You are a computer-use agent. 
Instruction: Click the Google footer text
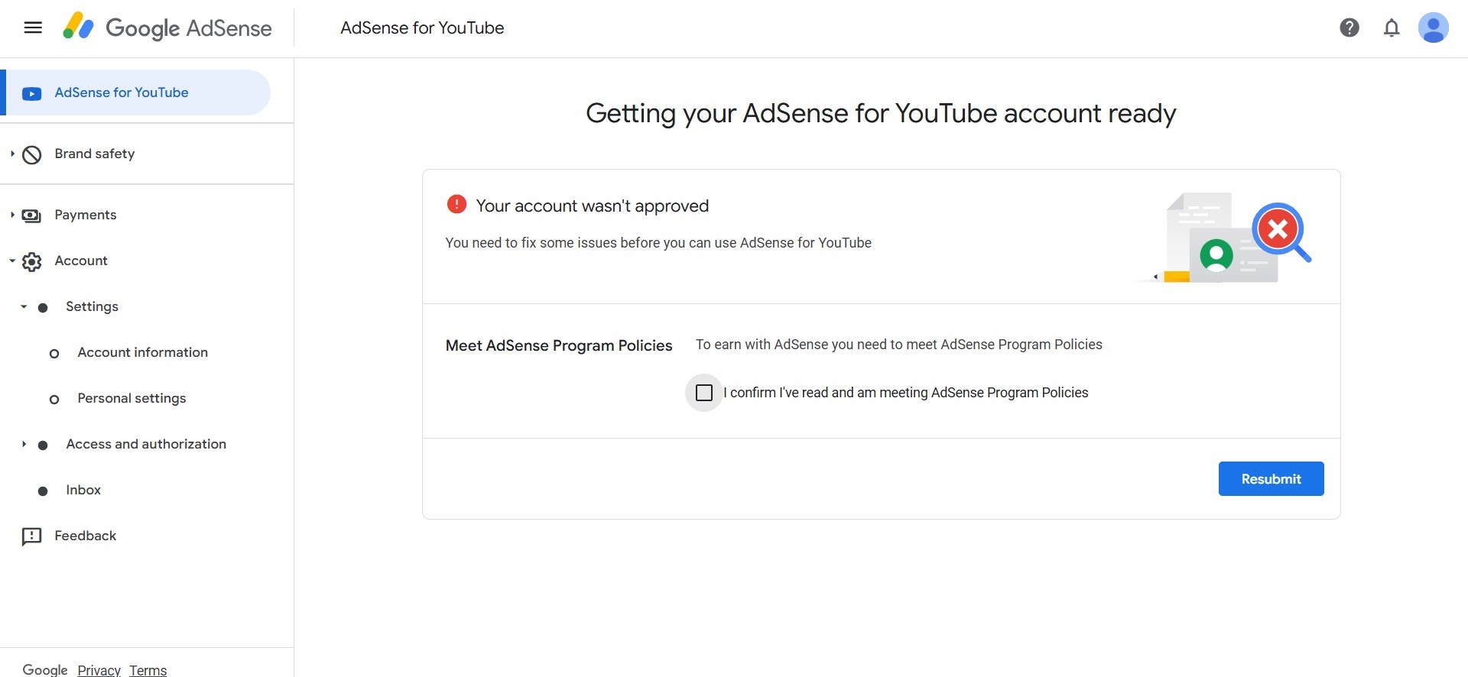point(45,670)
